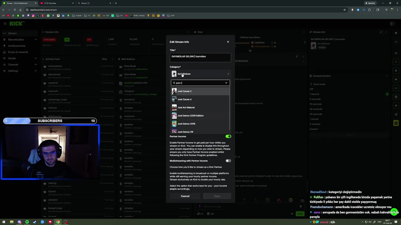Open Steam from the taskbar

tap(35, 222)
